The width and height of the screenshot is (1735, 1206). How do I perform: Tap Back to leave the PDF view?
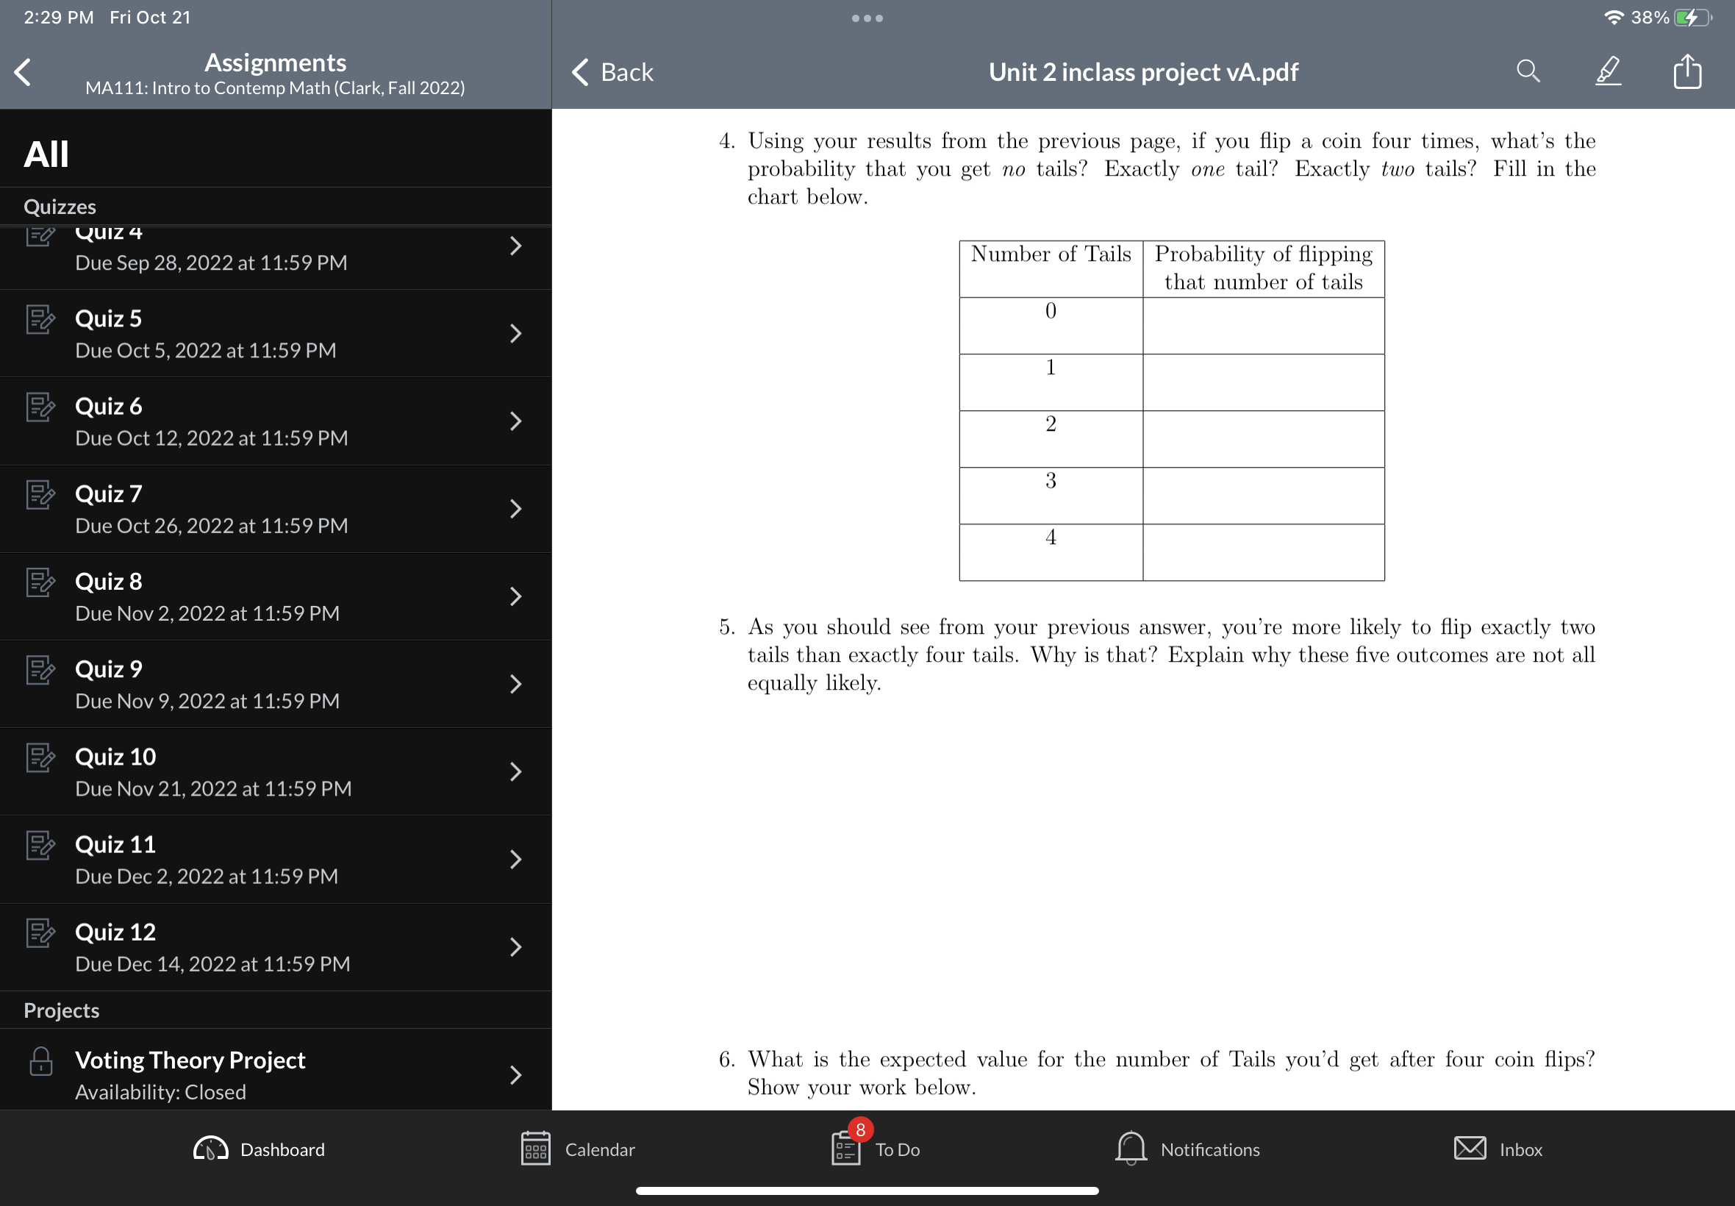coord(612,72)
